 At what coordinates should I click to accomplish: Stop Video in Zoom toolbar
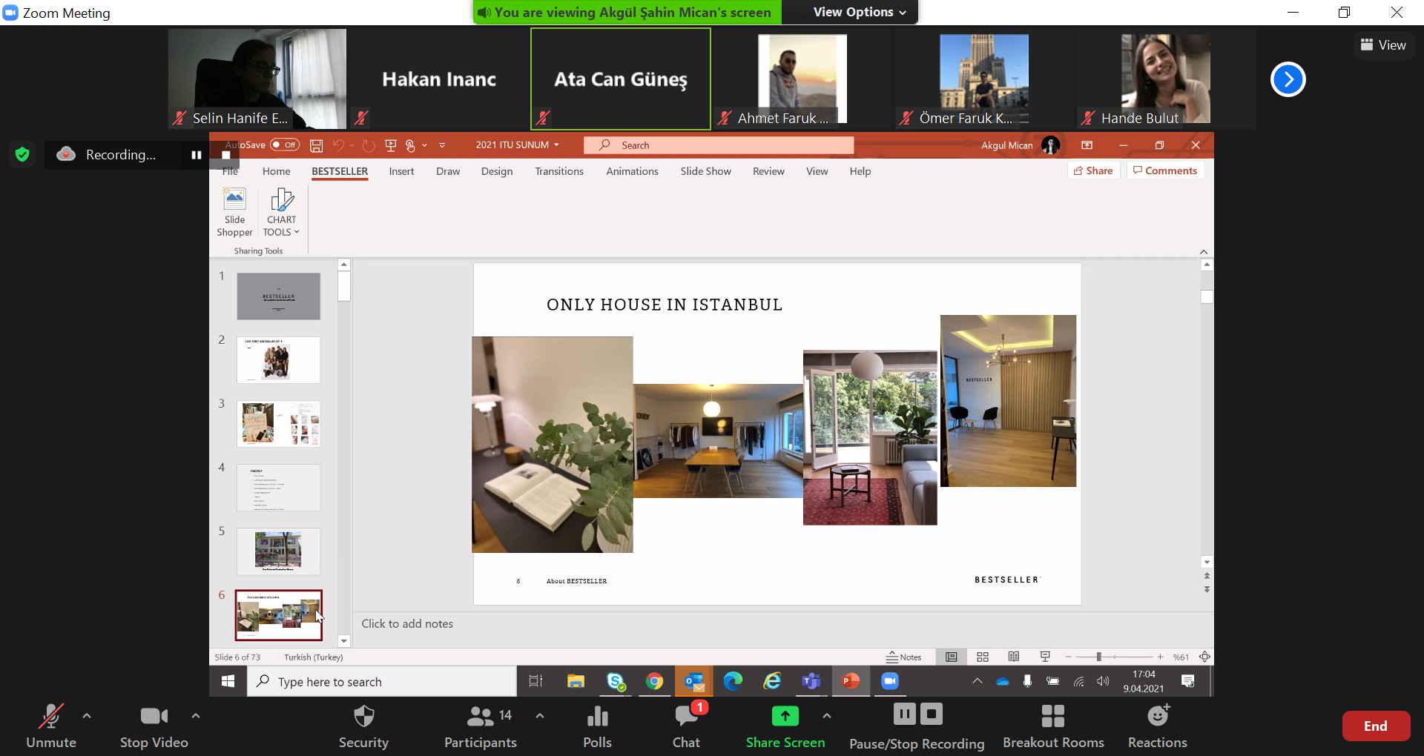(154, 727)
